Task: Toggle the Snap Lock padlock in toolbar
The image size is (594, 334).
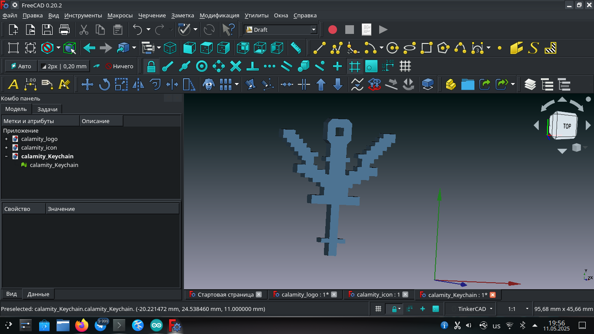Action: click(x=151, y=66)
